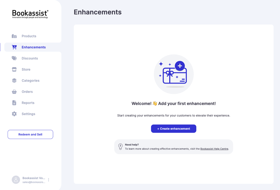Follow the Bookassist Help Centre link
Screen dimensions: 280x190
[214, 149]
